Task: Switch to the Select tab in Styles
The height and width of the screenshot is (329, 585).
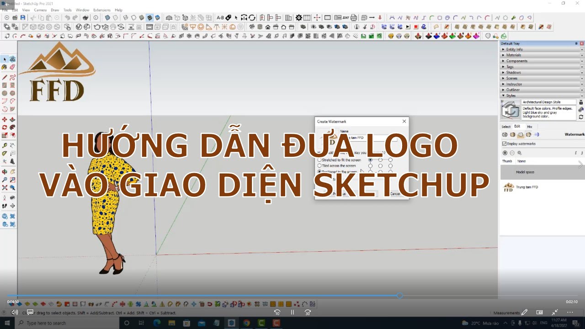Action: (x=506, y=127)
